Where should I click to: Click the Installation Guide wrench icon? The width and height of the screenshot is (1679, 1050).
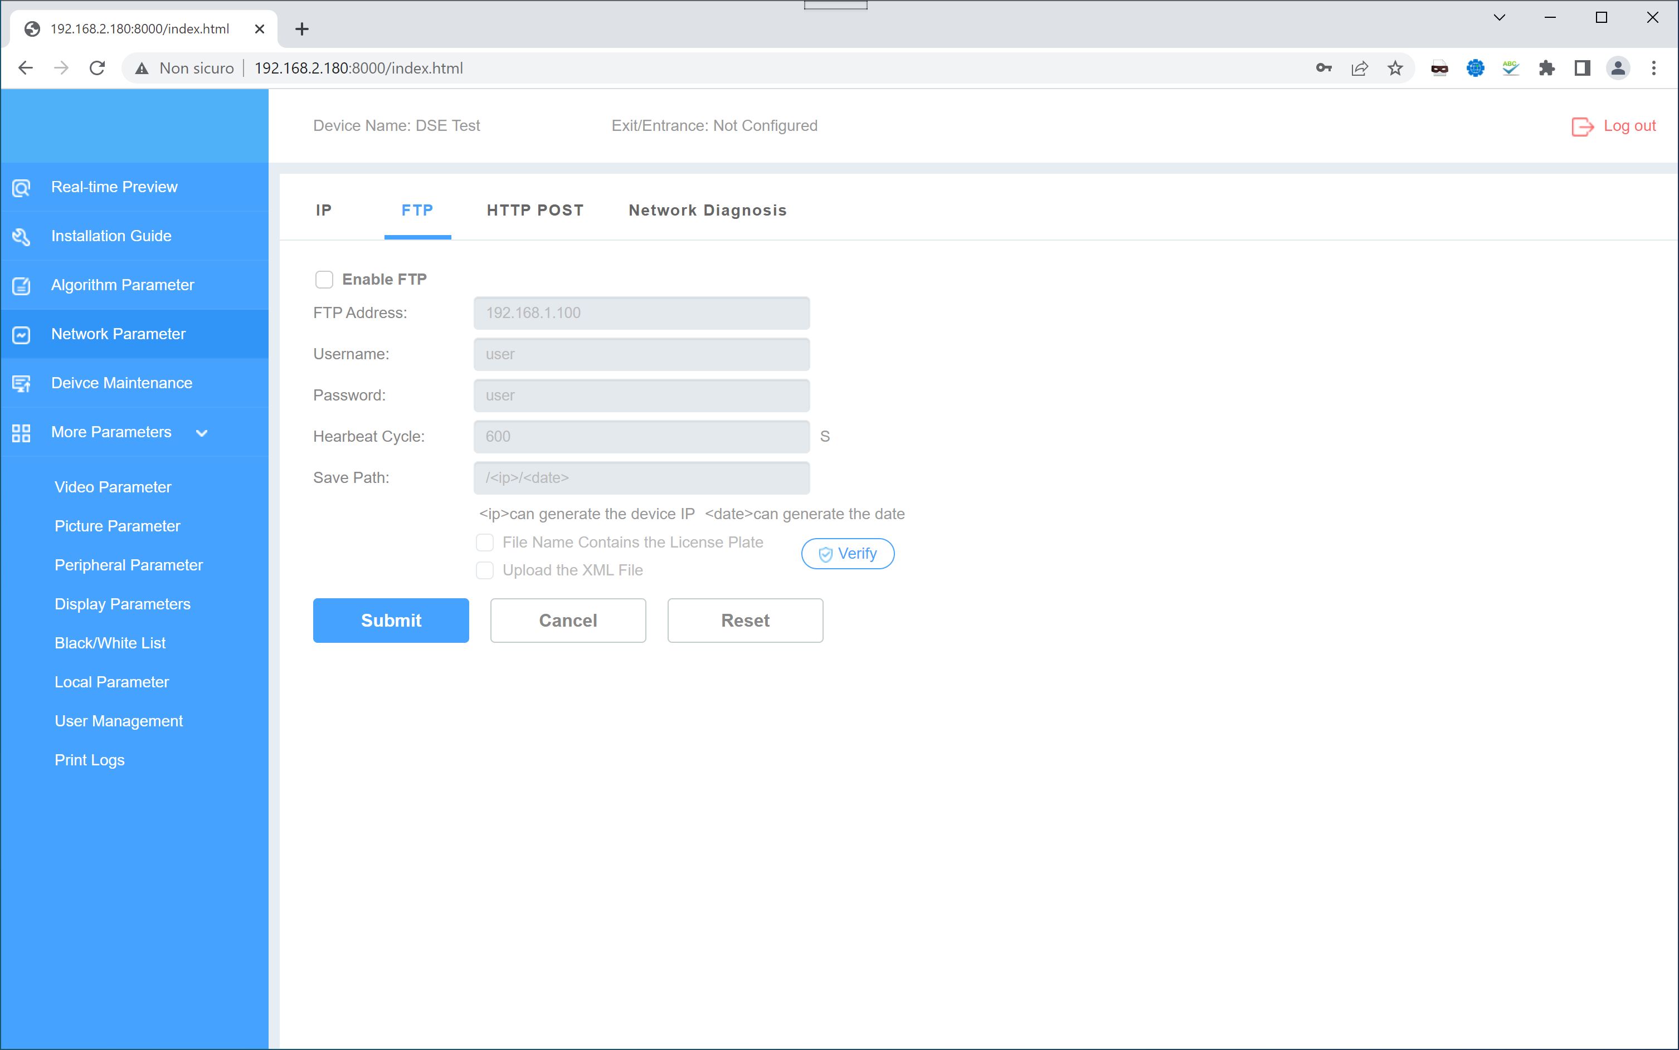tap(21, 237)
